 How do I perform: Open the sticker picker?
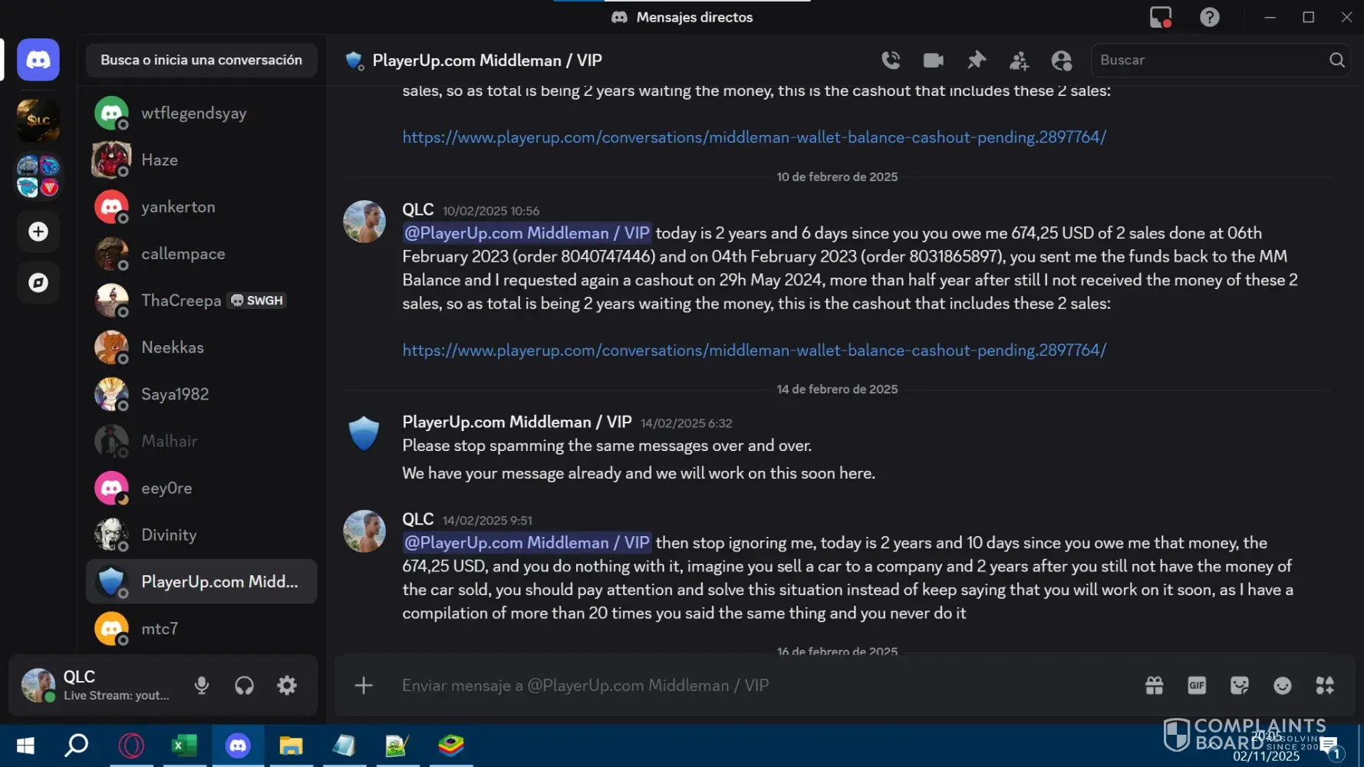pyautogui.click(x=1239, y=685)
